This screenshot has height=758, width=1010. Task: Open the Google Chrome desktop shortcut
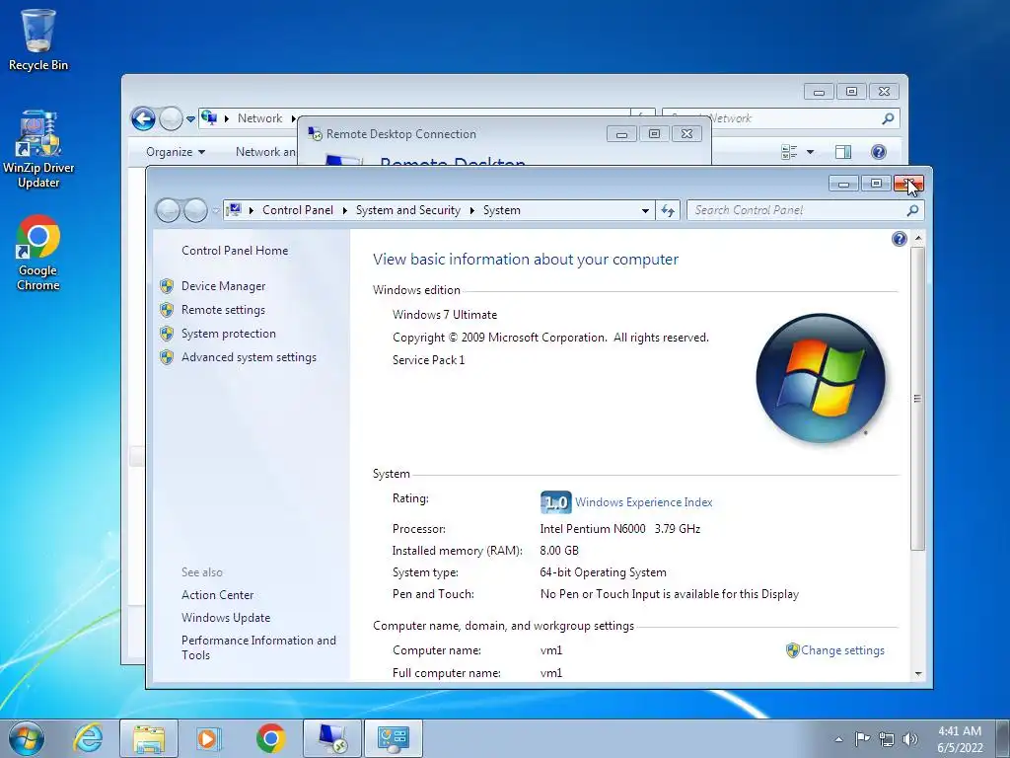pos(38,252)
